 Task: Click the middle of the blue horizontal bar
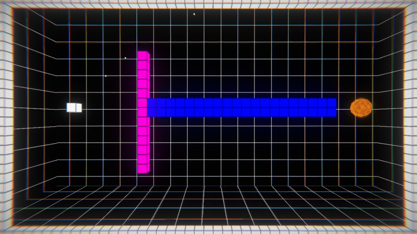click(x=242, y=108)
